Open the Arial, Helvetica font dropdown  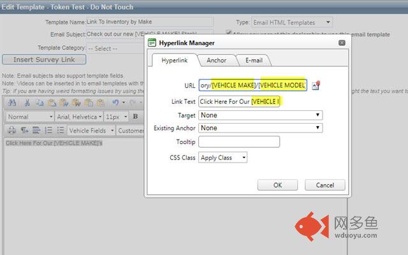(78, 117)
